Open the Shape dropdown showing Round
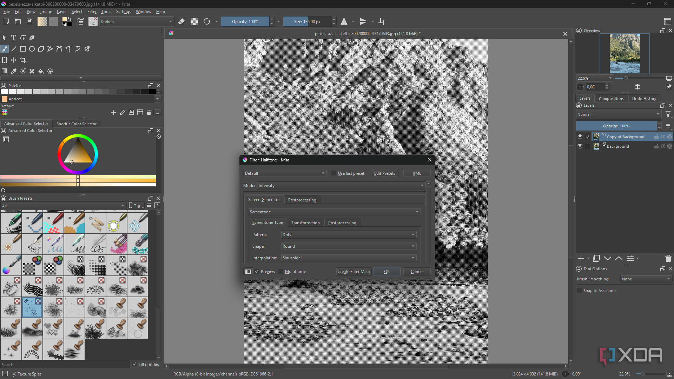 click(349, 246)
